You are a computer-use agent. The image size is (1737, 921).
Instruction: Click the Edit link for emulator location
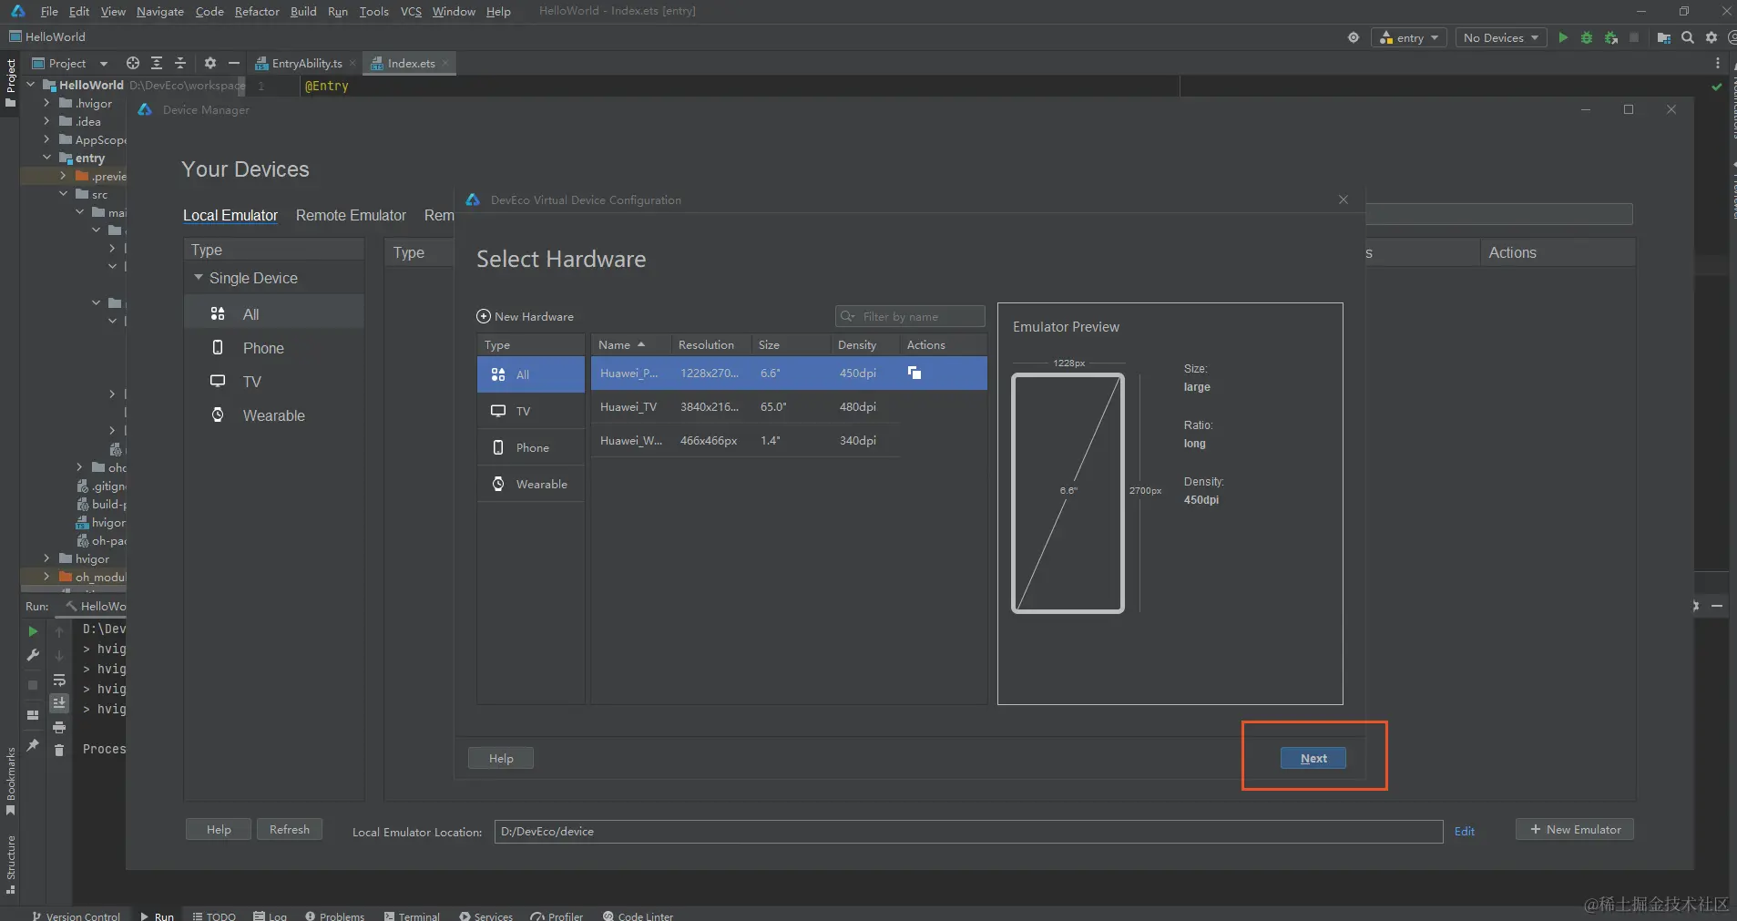click(x=1464, y=831)
